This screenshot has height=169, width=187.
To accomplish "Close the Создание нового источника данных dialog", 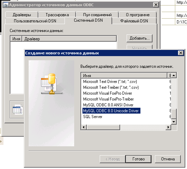I will 181,53.
